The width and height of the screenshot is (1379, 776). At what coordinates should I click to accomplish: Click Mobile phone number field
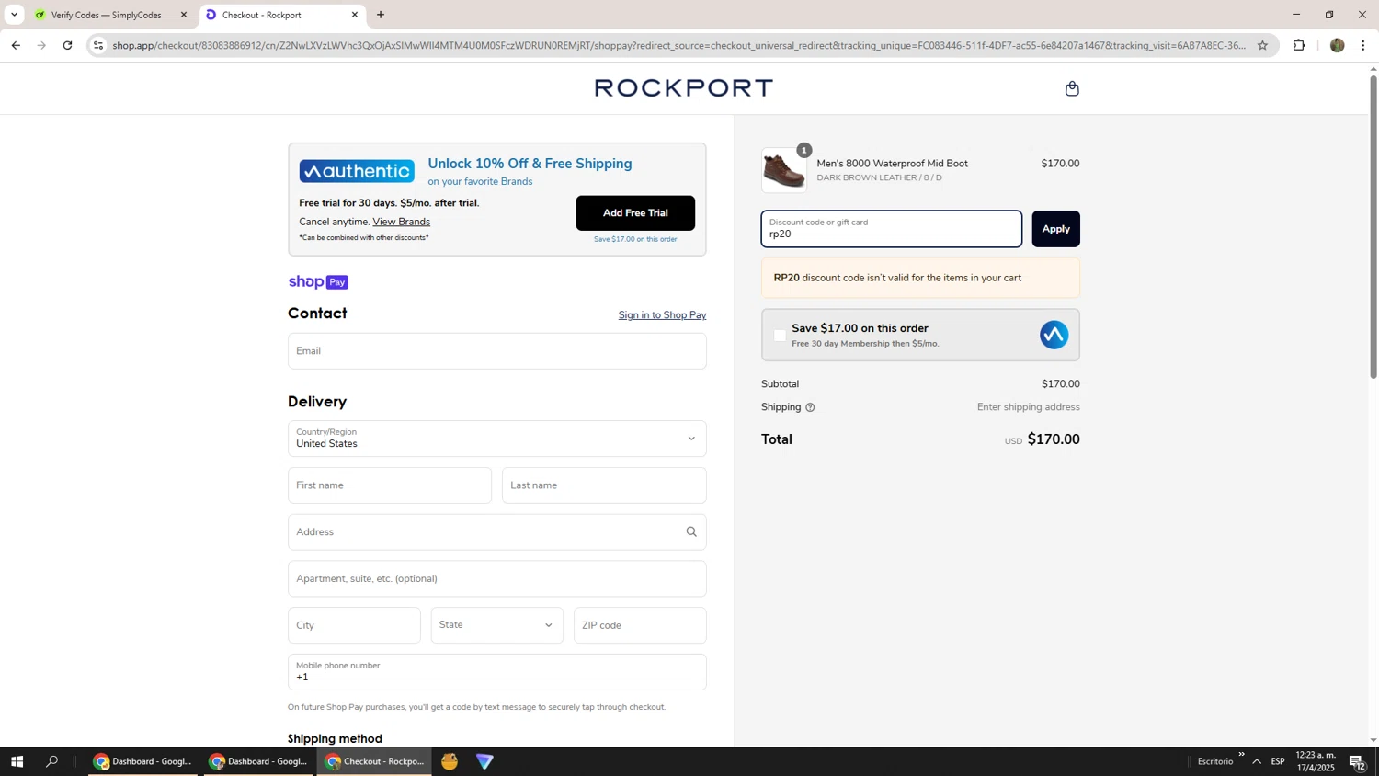(x=497, y=672)
